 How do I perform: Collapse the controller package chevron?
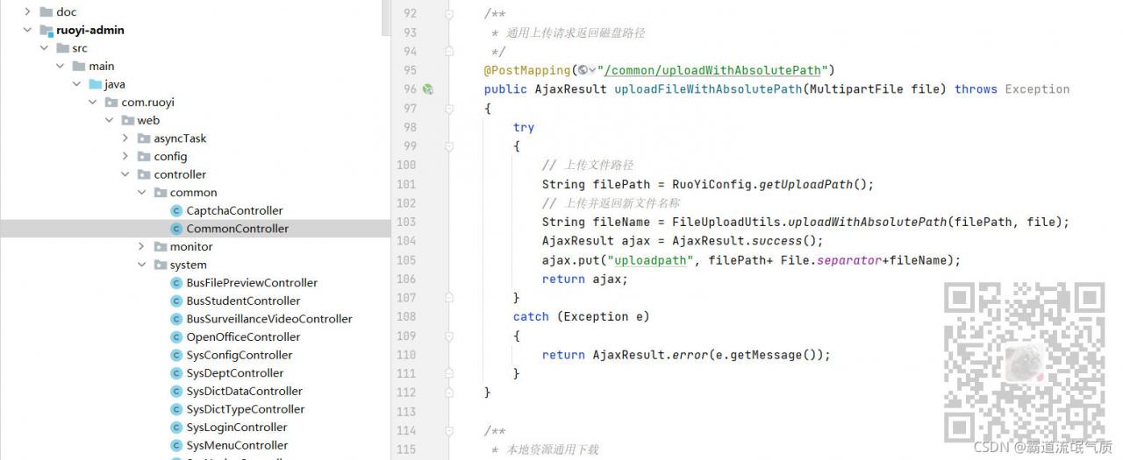tap(125, 174)
